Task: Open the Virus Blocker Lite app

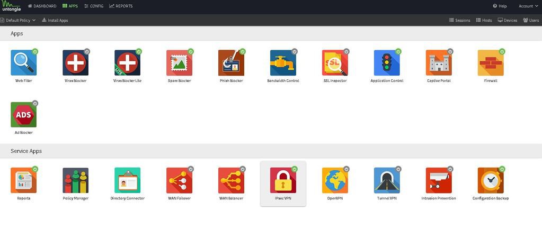Action: 127,63
